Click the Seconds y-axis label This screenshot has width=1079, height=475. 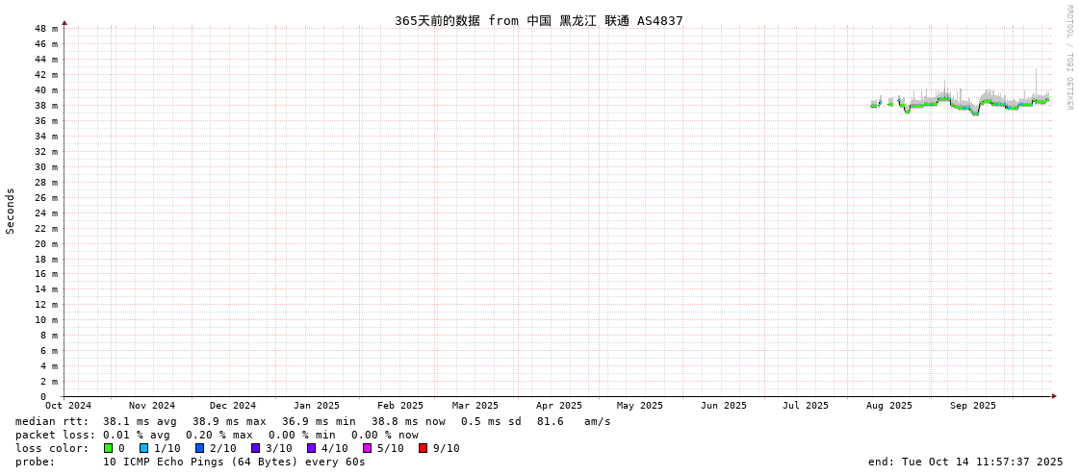coord(11,211)
